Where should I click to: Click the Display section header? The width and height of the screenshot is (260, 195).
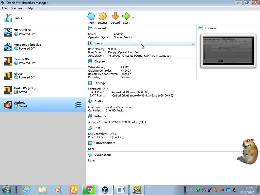[100, 61]
